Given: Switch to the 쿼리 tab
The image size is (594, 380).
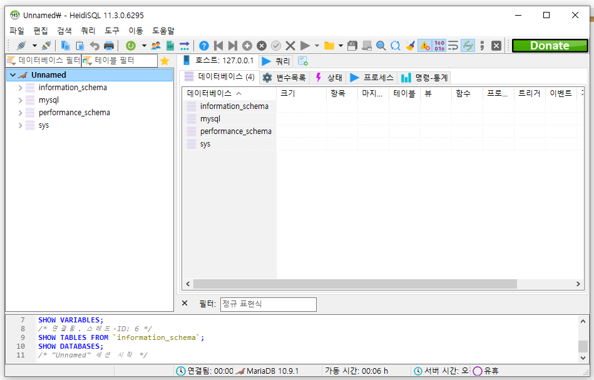Looking at the screenshot, I should point(276,61).
